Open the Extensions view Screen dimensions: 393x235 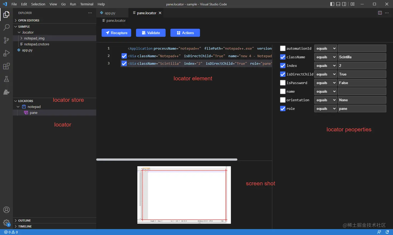tap(6, 66)
